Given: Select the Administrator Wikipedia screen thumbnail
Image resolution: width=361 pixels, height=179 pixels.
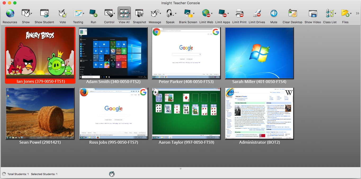Looking at the screenshot, I should (x=260, y=114).
